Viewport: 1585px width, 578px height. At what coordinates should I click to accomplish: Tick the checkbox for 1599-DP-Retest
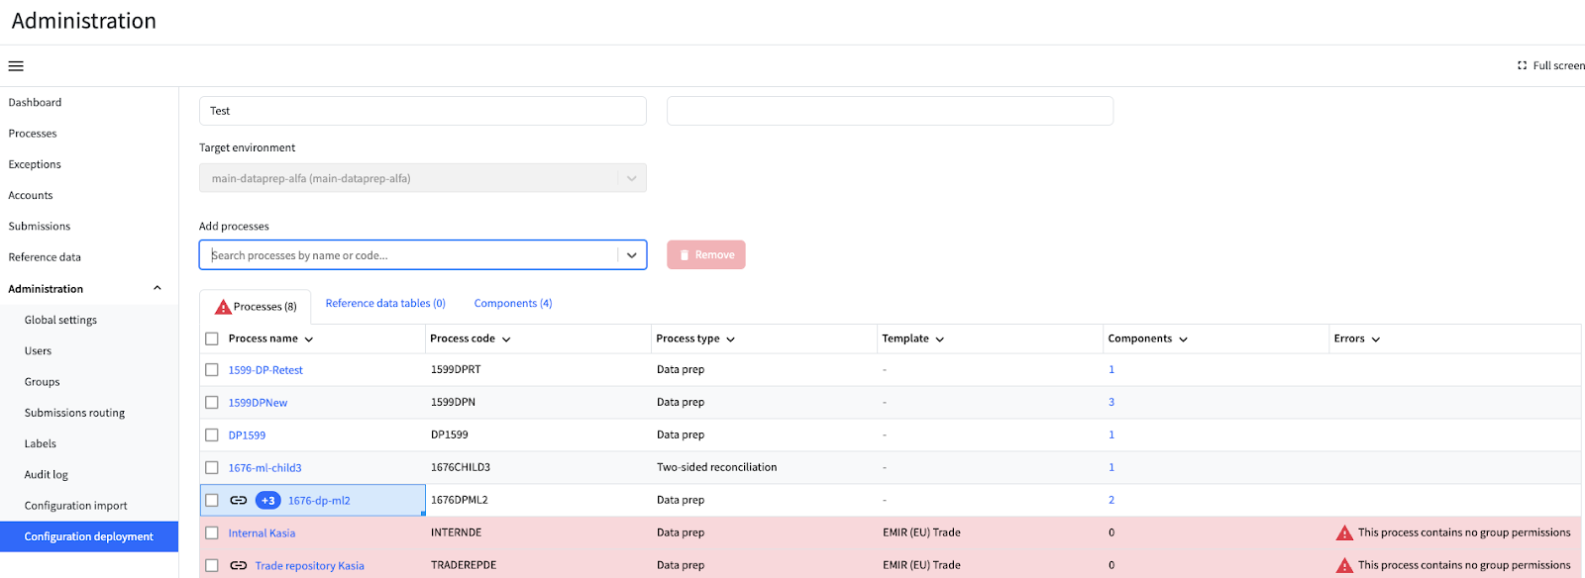(x=212, y=370)
